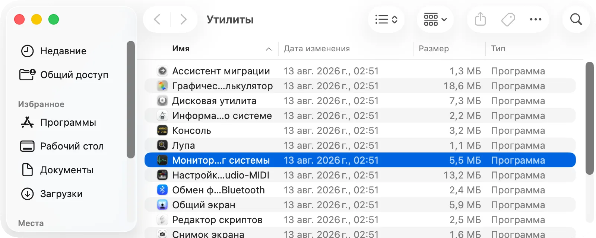
Task: Toggle sort direction arrow in Имя column
Action: click(269, 49)
